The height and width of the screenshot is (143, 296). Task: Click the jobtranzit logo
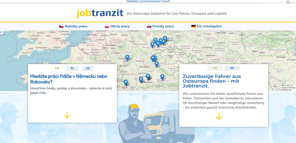pyautogui.click(x=100, y=13)
